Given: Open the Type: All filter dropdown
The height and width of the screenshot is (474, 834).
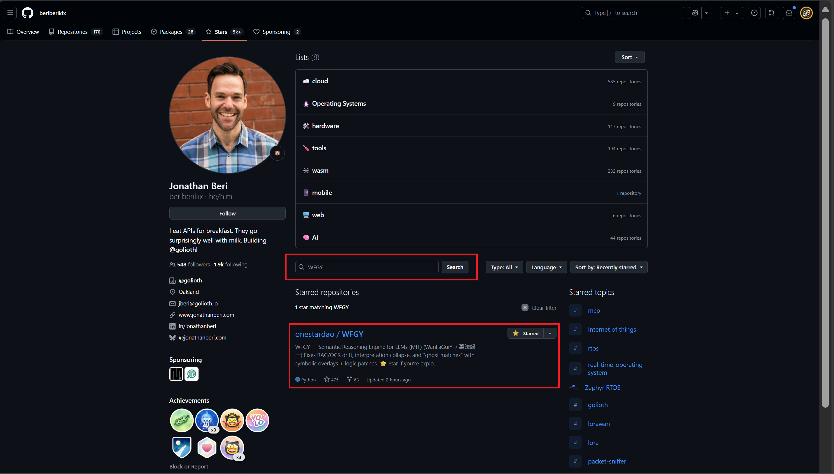Looking at the screenshot, I should (x=504, y=267).
